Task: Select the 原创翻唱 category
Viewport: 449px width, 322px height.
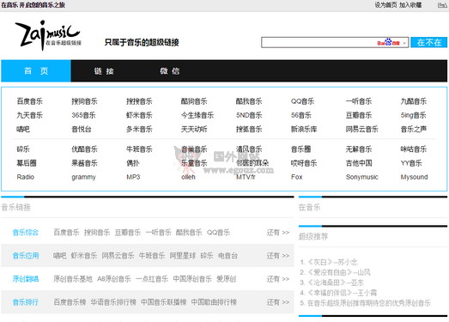Action: [26, 279]
